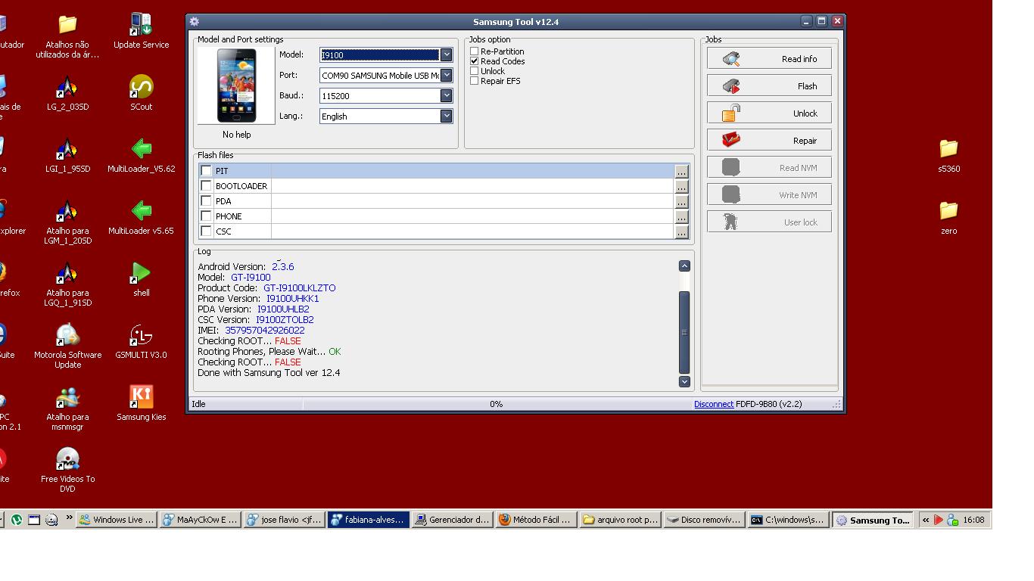Click the IMEI number 357957042926022 in log
This screenshot has width=1034, height=581.
coord(265,331)
